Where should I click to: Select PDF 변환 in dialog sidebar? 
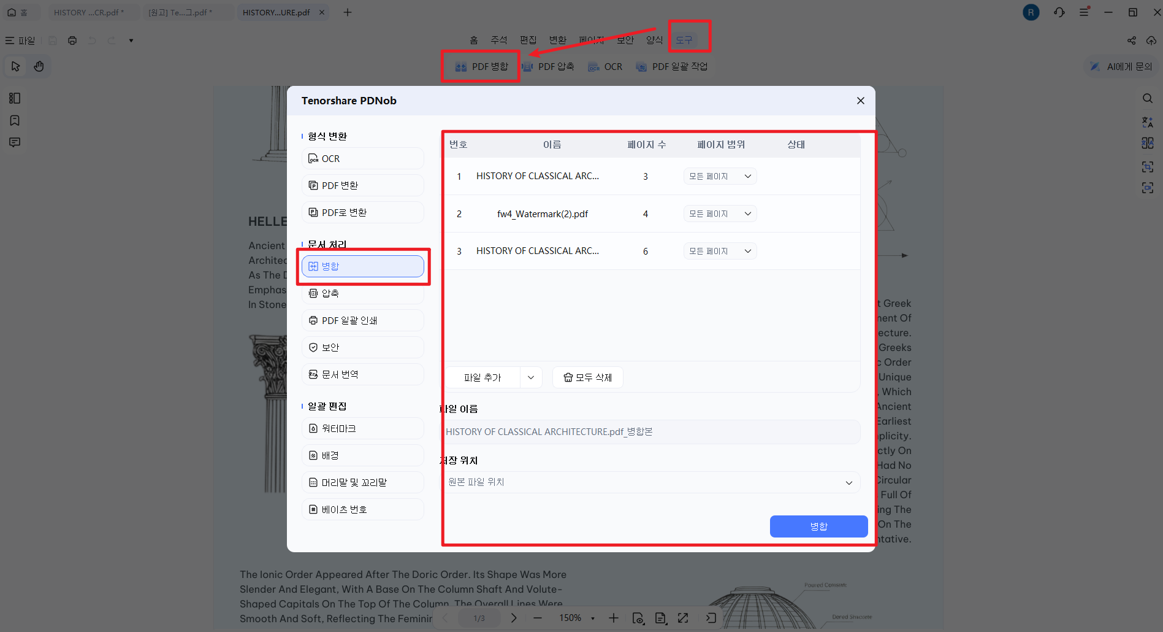coord(363,185)
